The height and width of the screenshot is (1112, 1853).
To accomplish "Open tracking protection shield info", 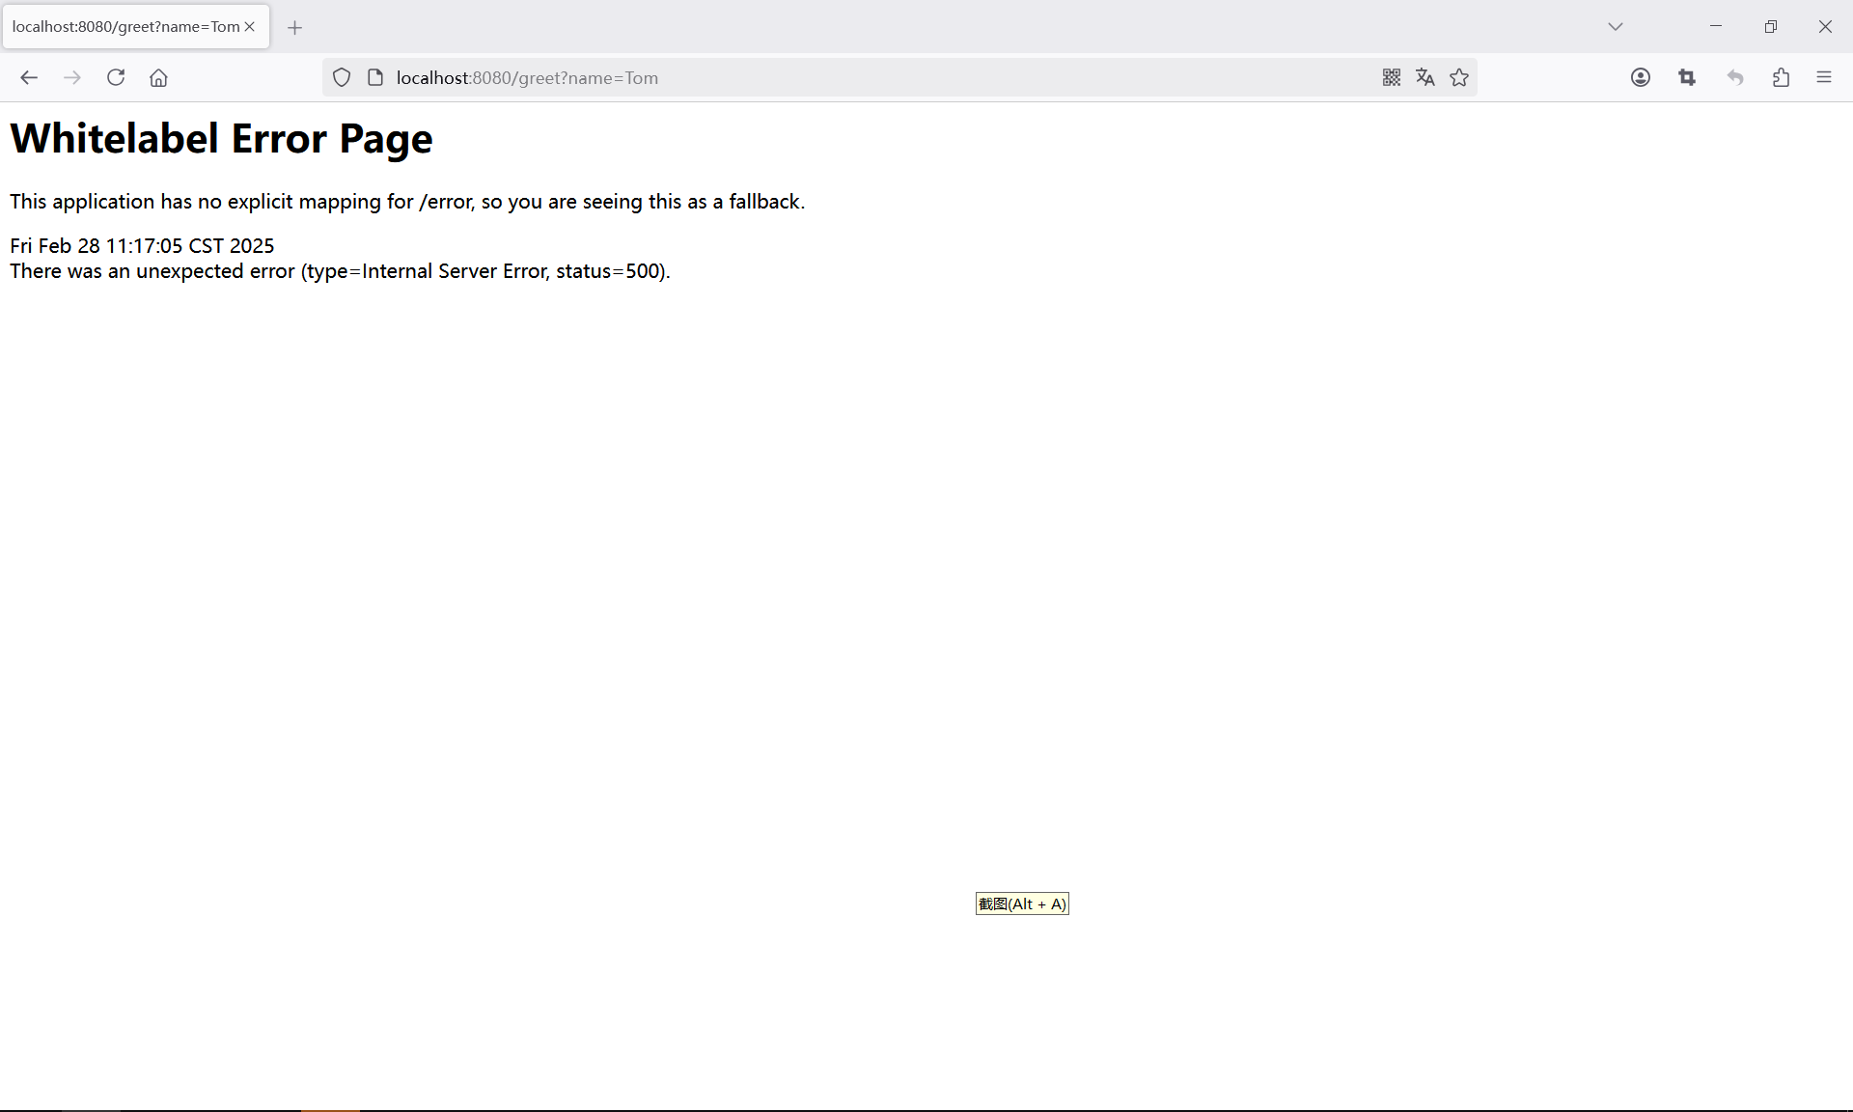I will (342, 77).
